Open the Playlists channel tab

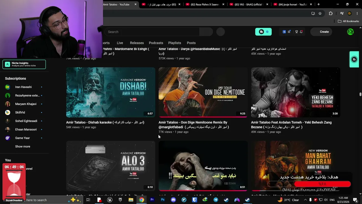174,43
